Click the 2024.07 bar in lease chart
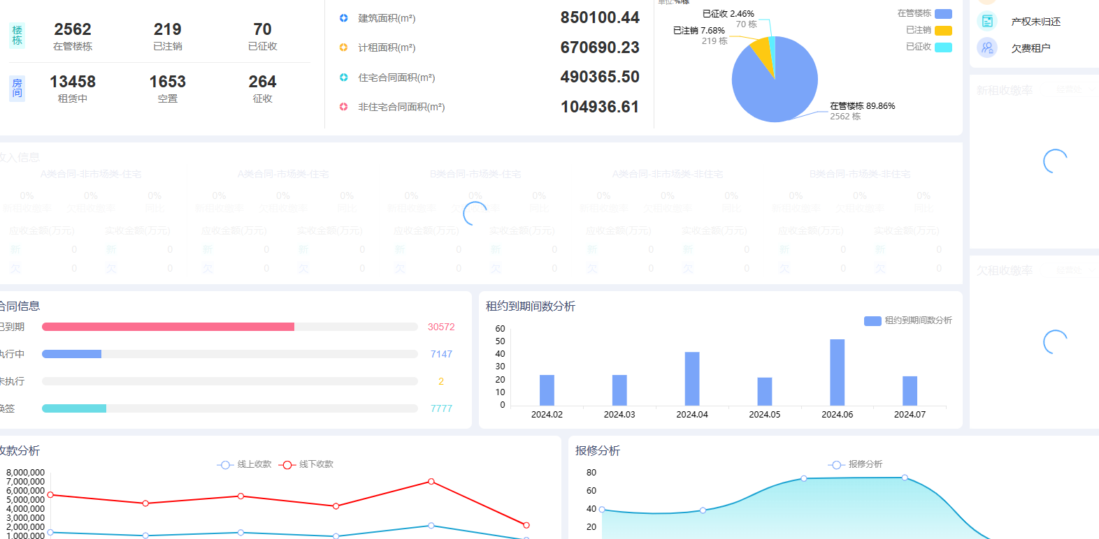This screenshot has width=1099, height=539. click(x=910, y=391)
